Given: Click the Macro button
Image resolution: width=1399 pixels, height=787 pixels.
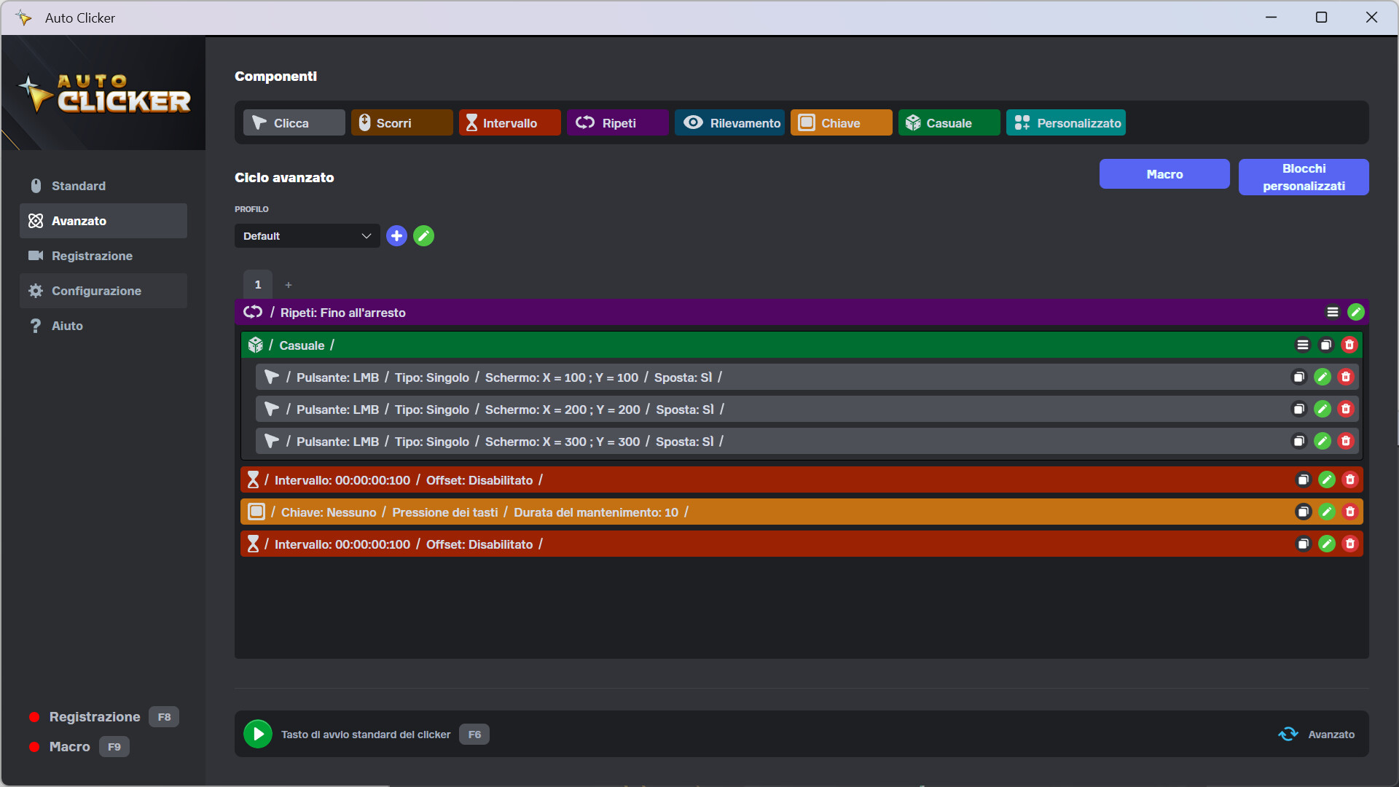Looking at the screenshot, I should click(1164, 174).
